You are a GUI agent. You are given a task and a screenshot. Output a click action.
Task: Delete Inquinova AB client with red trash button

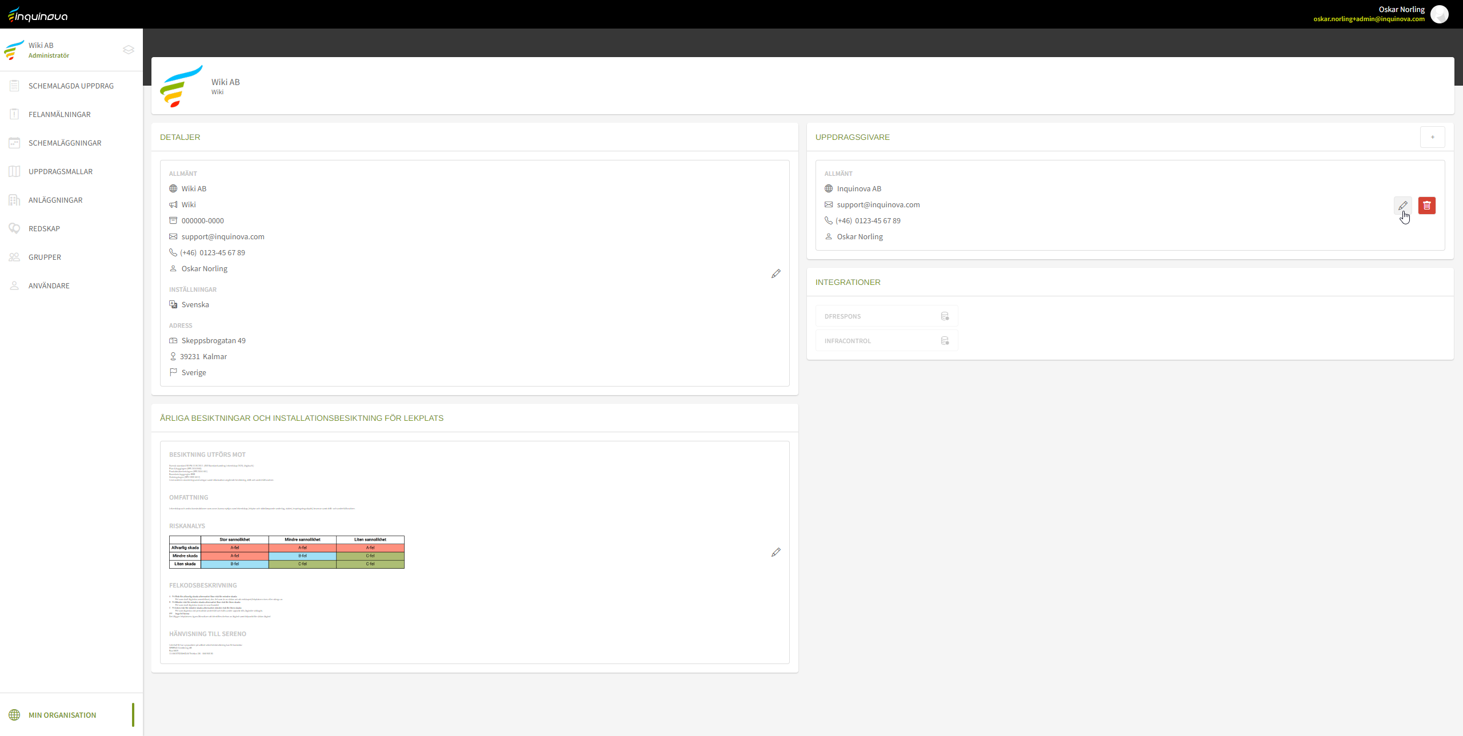[1426, 206]
